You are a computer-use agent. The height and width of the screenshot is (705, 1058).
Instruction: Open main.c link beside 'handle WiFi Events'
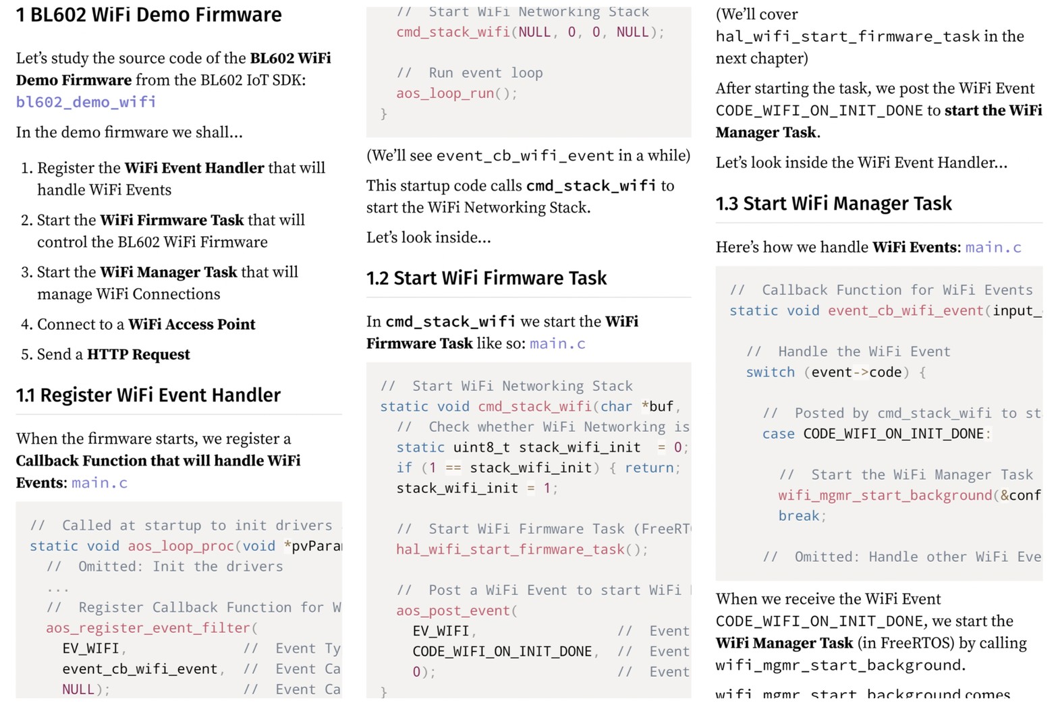[x=993, y=248]
